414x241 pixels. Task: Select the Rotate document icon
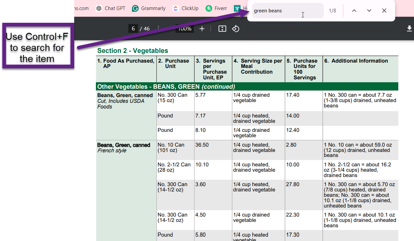point(236,28)
